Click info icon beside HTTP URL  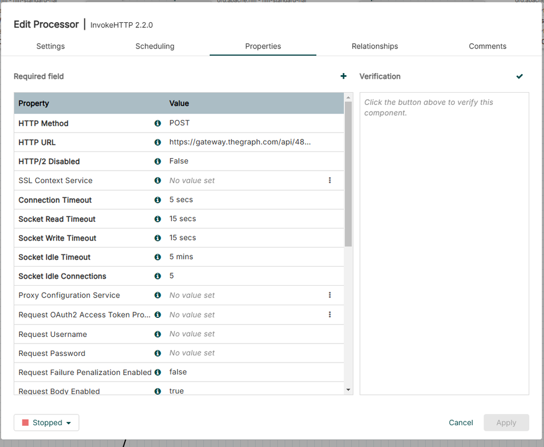[158, 142]
